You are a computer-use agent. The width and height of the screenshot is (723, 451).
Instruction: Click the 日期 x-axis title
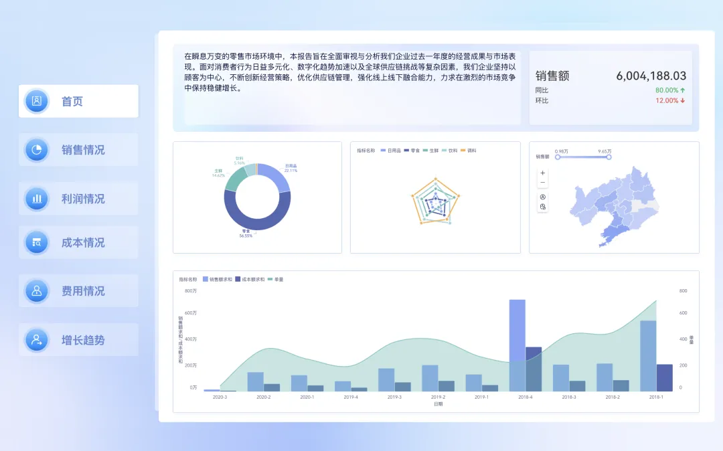(x=438, y=404)
